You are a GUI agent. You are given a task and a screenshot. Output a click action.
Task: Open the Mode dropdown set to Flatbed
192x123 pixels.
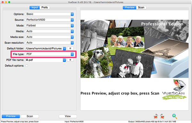pos(49,26)
